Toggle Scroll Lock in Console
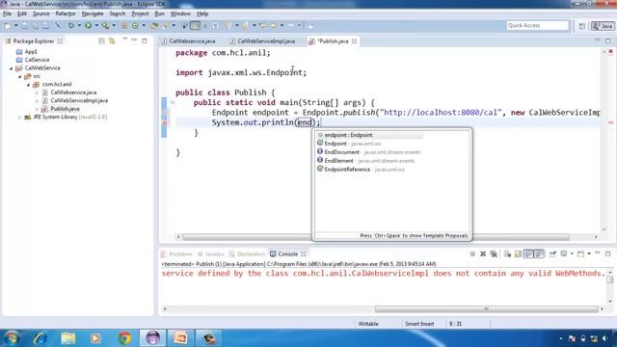617x347 pixels. tap(518, 254)
